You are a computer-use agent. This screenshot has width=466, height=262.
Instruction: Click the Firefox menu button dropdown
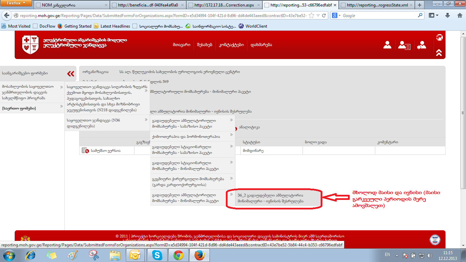click(16, 3)
